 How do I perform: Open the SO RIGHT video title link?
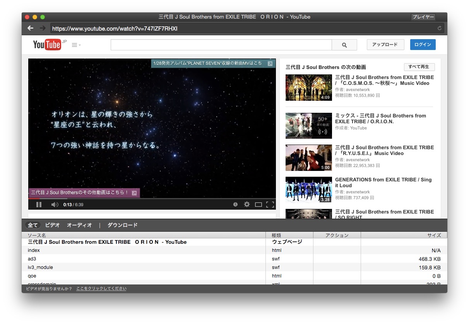385,214
